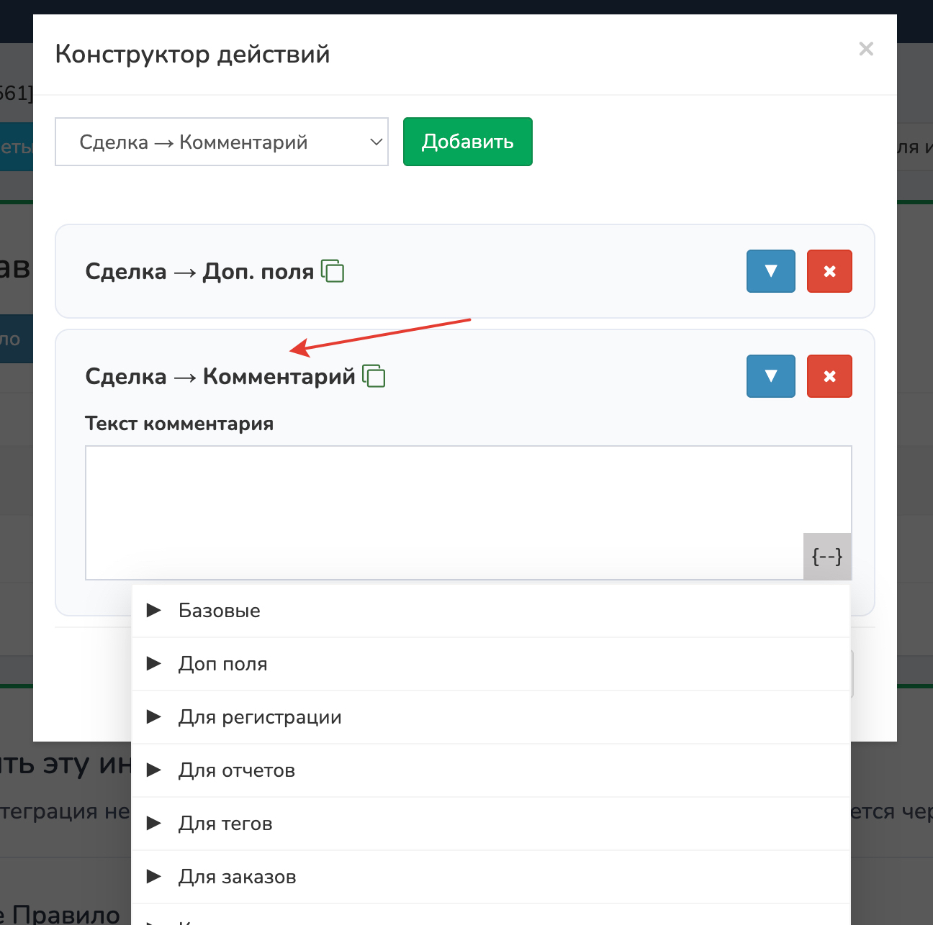Close the Конструктор действий dialog

point(866,49)
